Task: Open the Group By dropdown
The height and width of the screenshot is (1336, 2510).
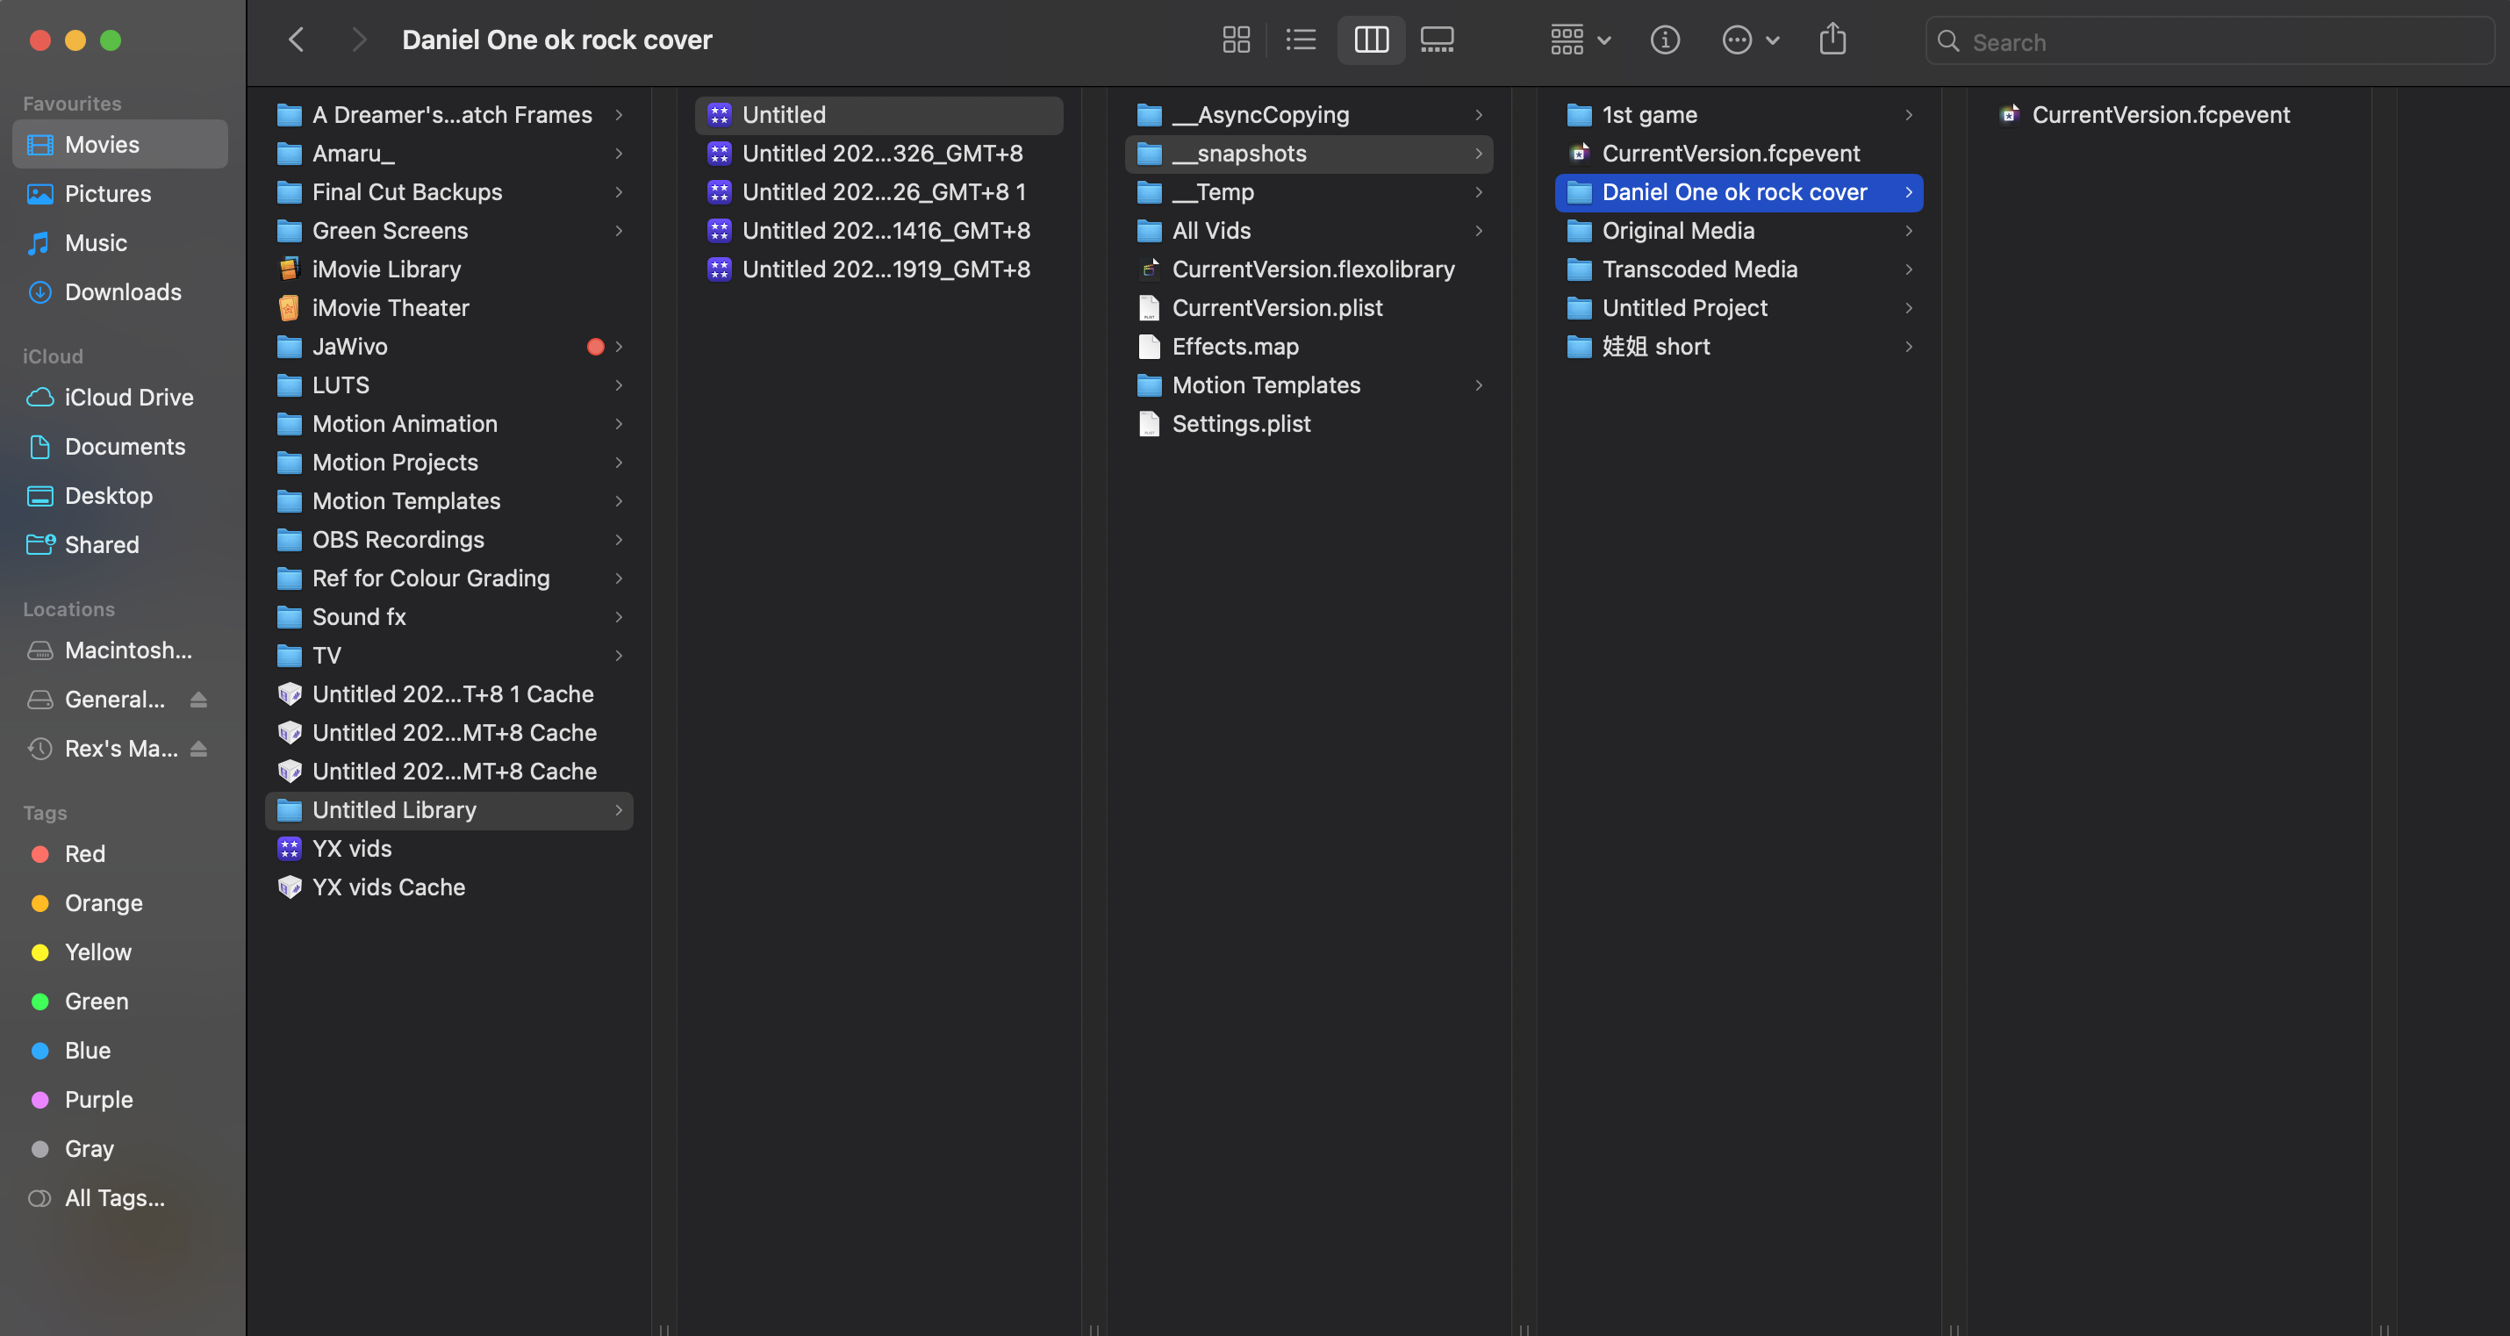Action: click(x=1580, y=40)
